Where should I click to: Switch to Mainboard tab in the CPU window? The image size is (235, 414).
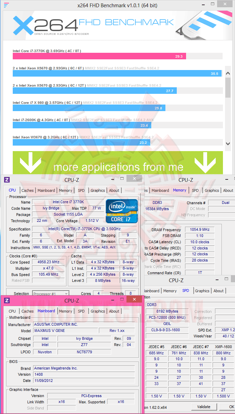click(x=46, y=190)
